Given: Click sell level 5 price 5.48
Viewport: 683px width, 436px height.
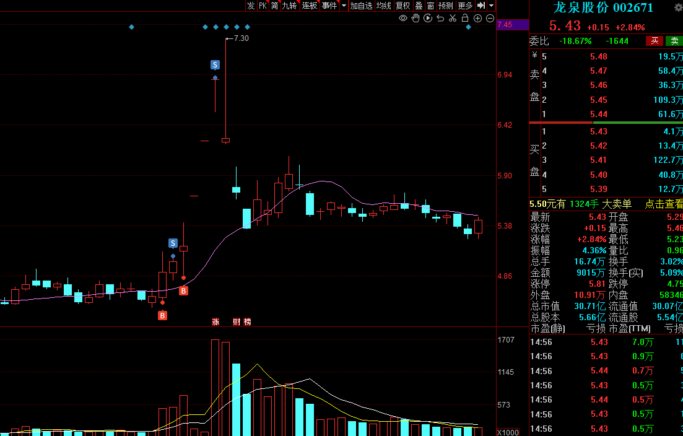Looking at the screenshot, I should click(599, 56).
